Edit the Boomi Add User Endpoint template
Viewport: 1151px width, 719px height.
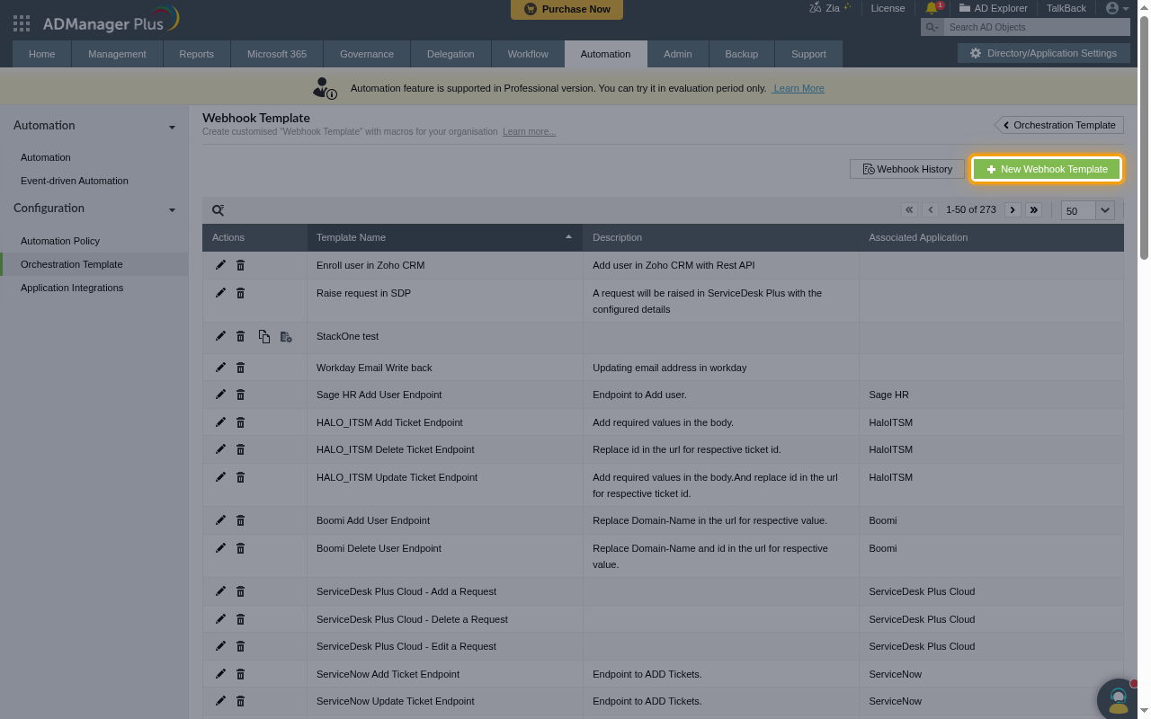tap(221, 520)
